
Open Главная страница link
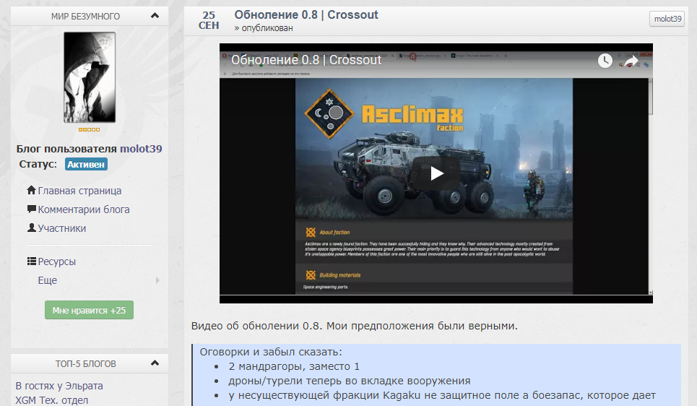79,191
